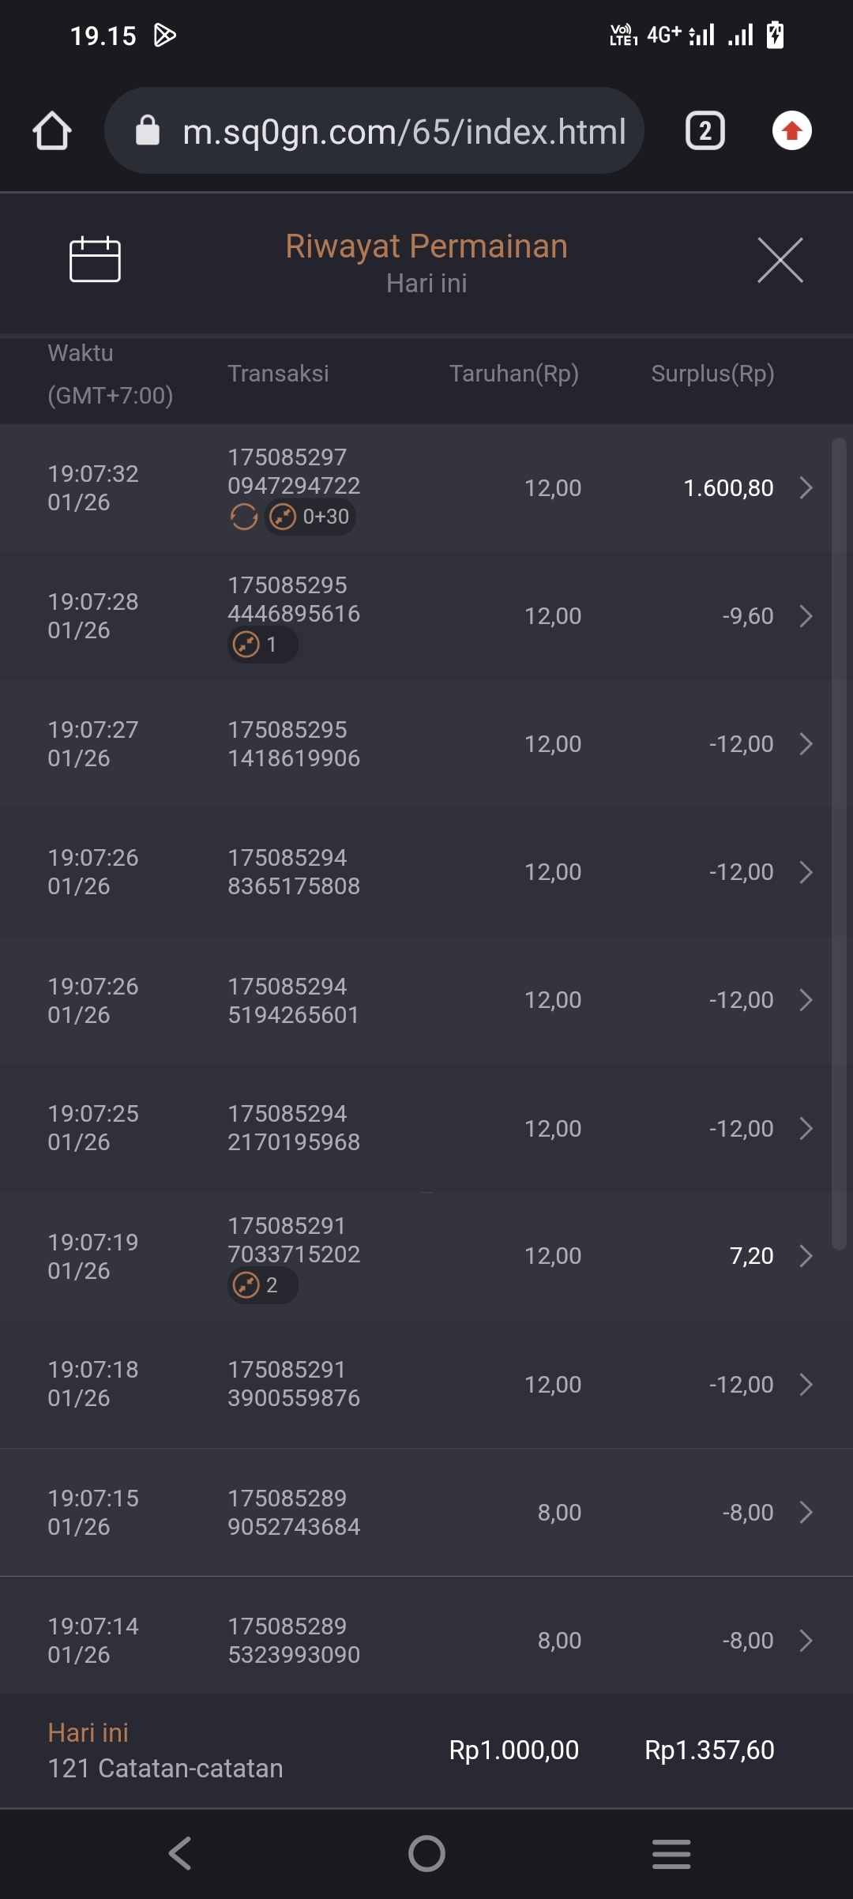The image size is (853, 1899).
Task: Close the Riwayat Permainan panel
Action: 780,260
